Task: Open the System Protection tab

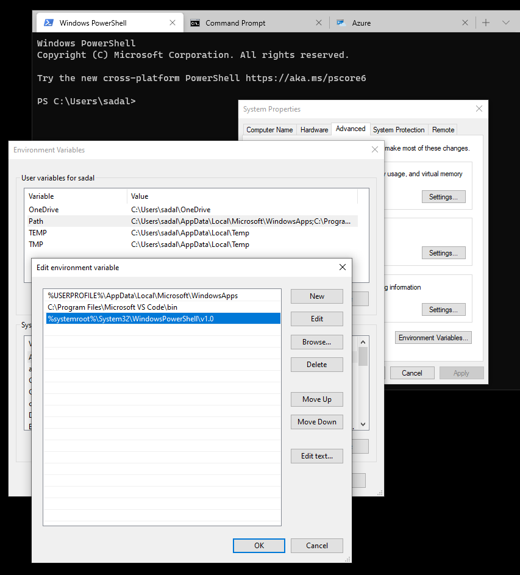Action: tap(398, 129)
